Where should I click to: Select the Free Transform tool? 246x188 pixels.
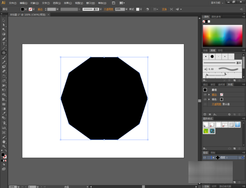click(x=4, y=90)
